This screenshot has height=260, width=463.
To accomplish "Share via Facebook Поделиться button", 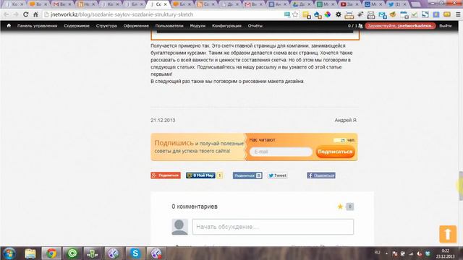I will pos(321,175).
